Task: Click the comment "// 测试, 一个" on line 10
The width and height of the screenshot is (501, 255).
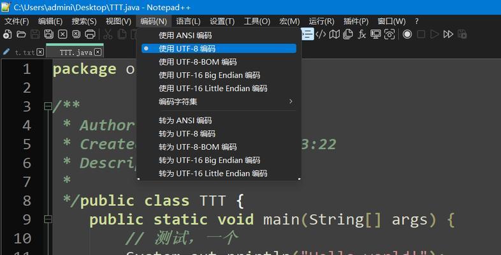Action: point(182,238)
